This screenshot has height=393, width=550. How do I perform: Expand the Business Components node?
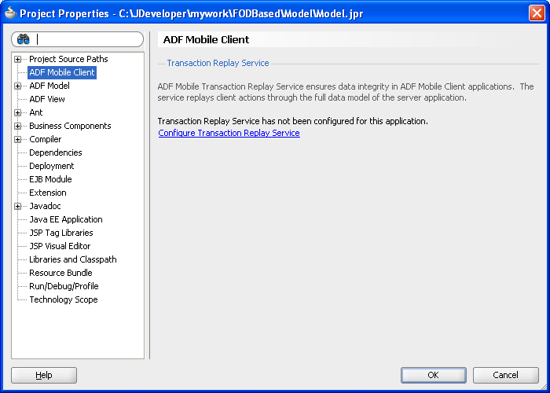[x=17, y=126]
